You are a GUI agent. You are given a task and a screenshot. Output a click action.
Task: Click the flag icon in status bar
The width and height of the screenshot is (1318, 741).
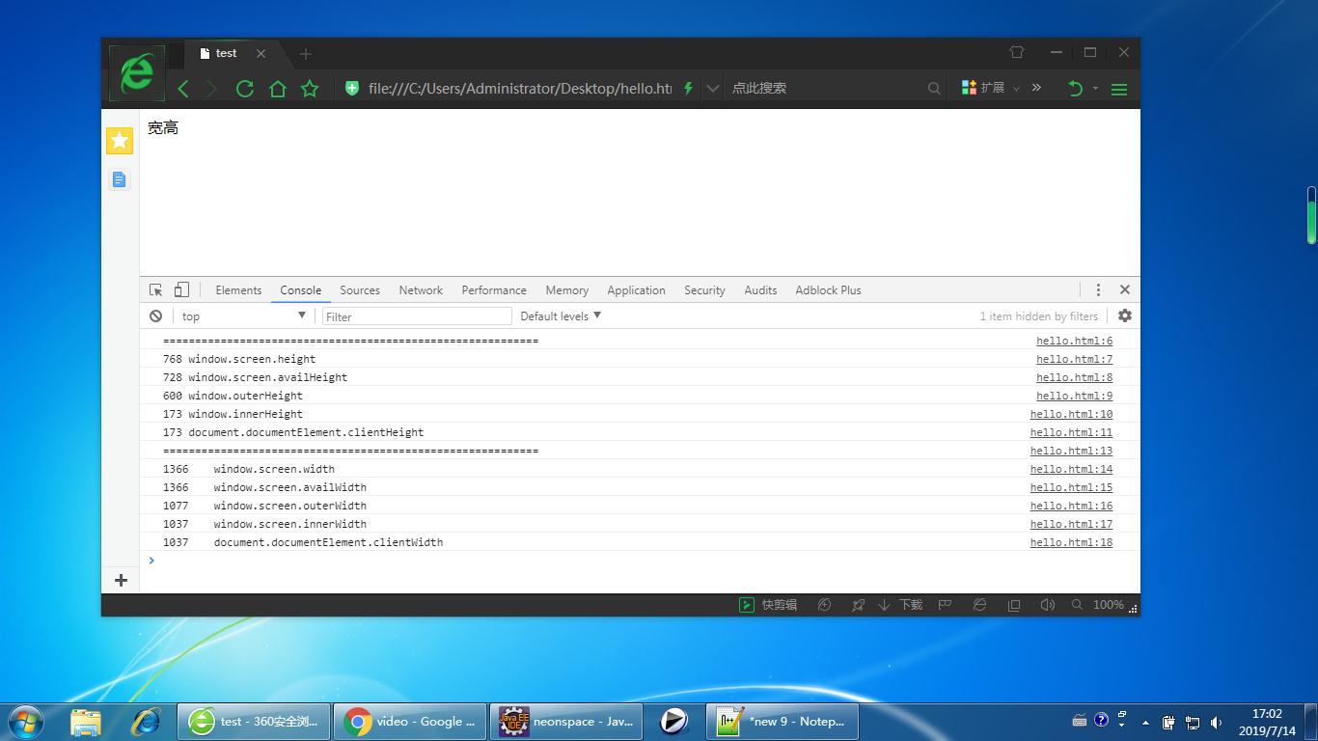(x=946, y=605)
